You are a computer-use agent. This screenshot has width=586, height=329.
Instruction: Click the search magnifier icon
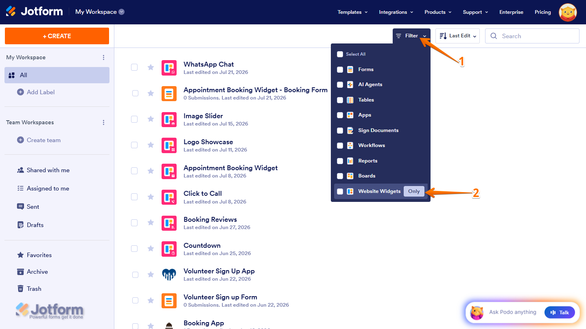coord(494,36)
